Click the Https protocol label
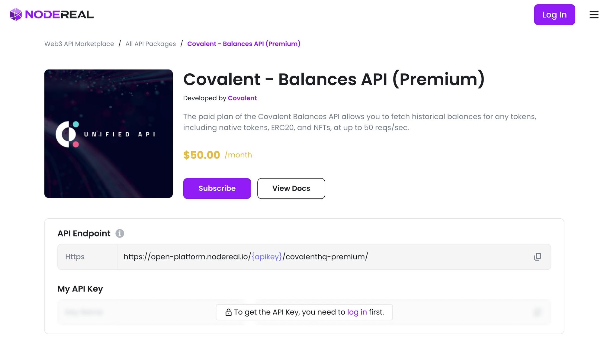Screen dimensions: 604x341 click(75, 257)
